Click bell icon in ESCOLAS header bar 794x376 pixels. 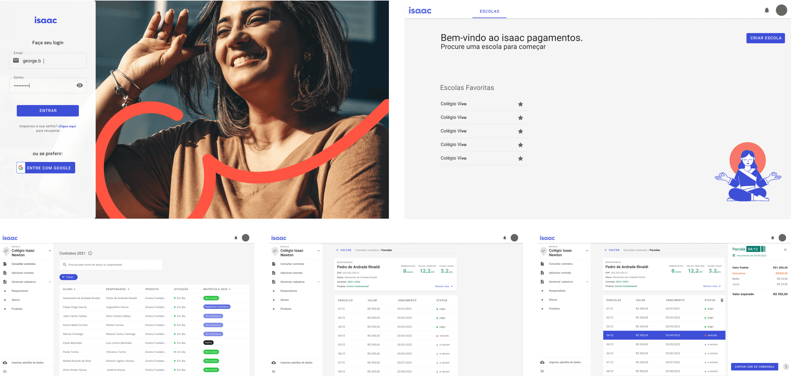point(767,10)
